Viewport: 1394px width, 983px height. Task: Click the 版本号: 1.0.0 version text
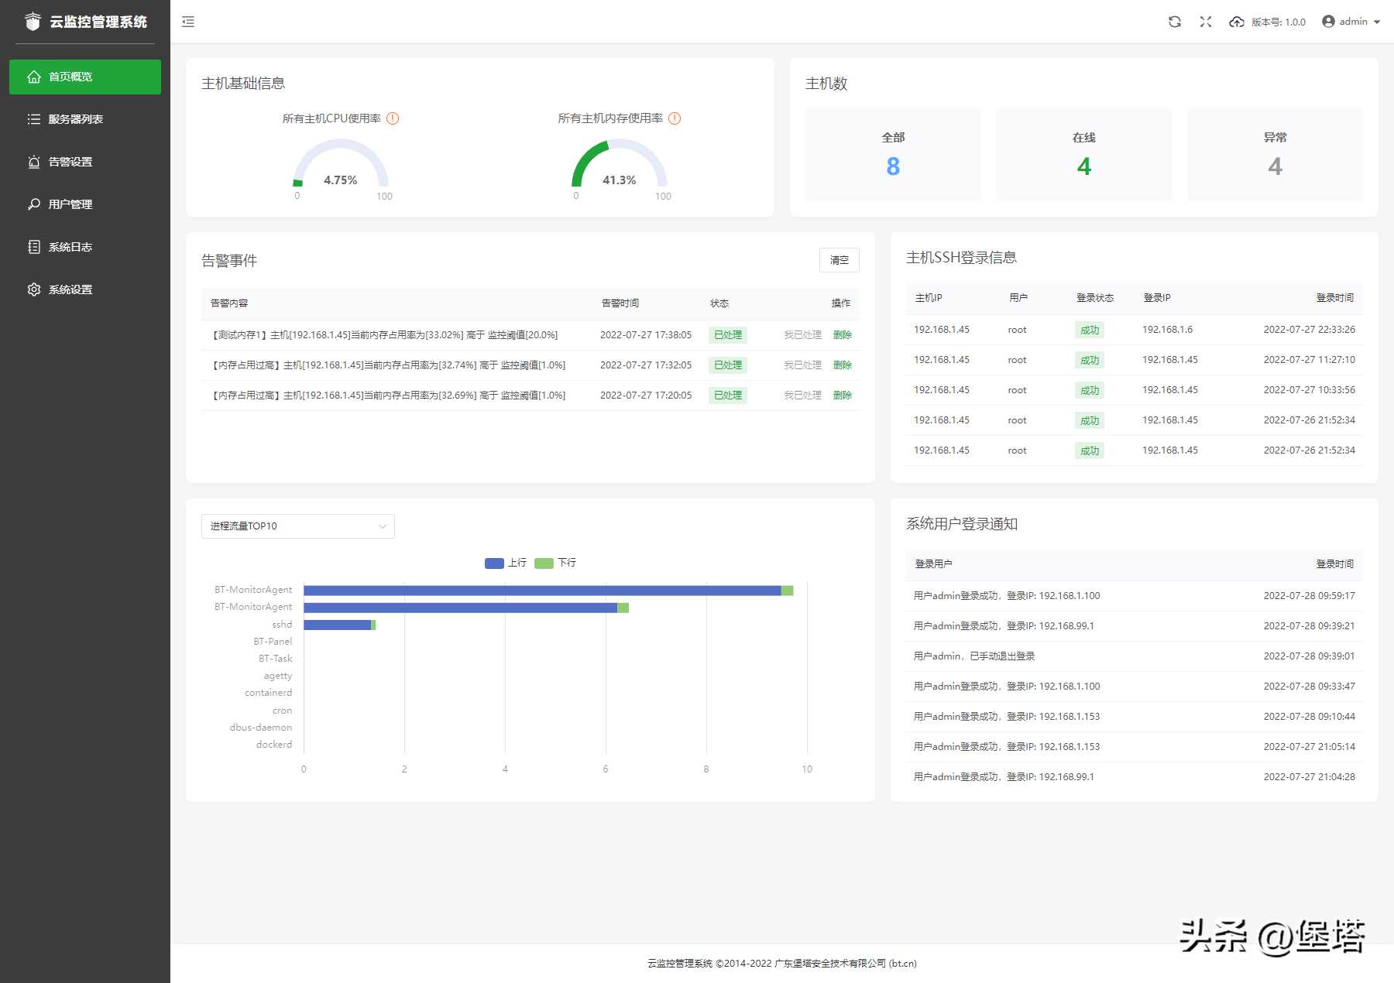point(1279,22)
